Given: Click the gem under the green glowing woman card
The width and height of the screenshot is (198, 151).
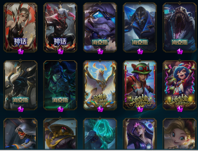Looking at the screenshot, I should click(60, 109).
